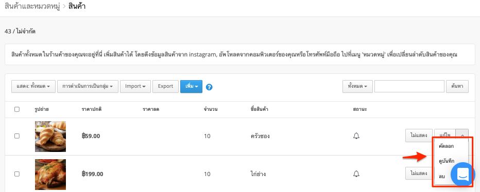
Task: Open the ทั้งหมด search scope dropdown
Action: (x=357, y=86)
